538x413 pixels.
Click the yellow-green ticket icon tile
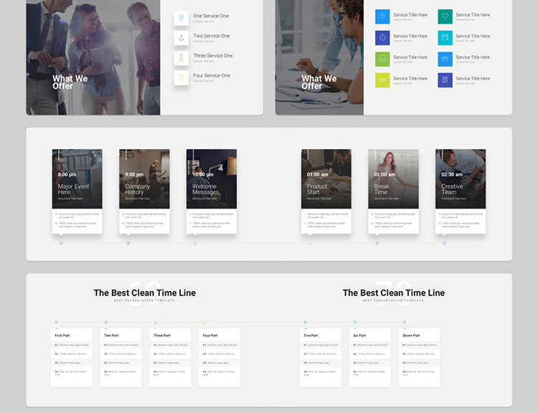coord(382,80)
